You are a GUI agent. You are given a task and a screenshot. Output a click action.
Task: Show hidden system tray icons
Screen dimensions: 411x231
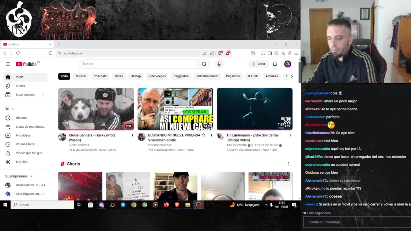pyautogui.click(x=266, y=205)
